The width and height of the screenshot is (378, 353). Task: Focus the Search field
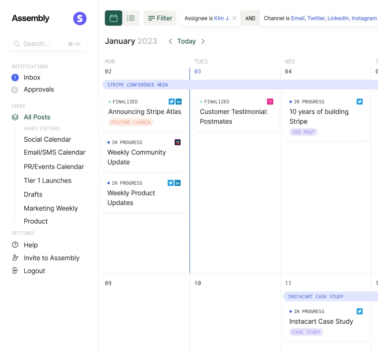pyautogui.click(x=48, y=44)
